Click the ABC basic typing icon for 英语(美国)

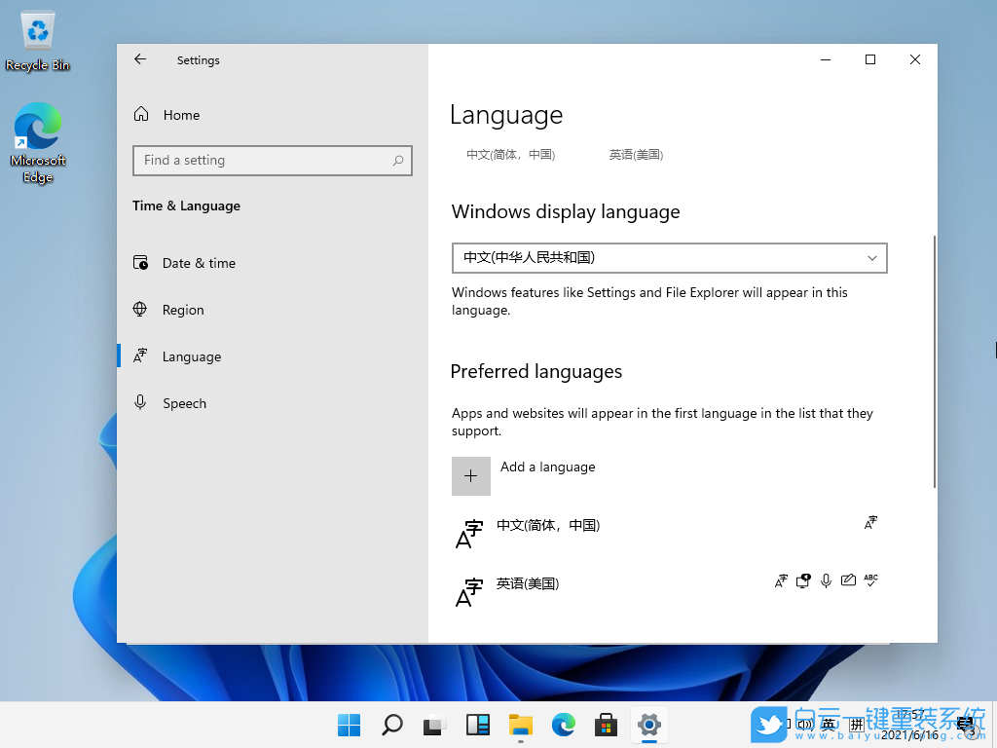point(870,580)
